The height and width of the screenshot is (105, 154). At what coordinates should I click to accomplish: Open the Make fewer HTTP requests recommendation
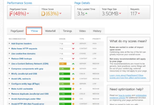pyautogui.click(x=24, y=49)
